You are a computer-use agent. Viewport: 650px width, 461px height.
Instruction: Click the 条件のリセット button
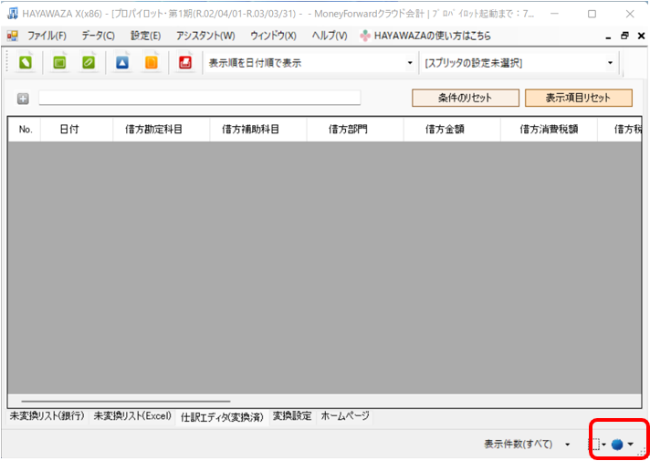[465, 98]
